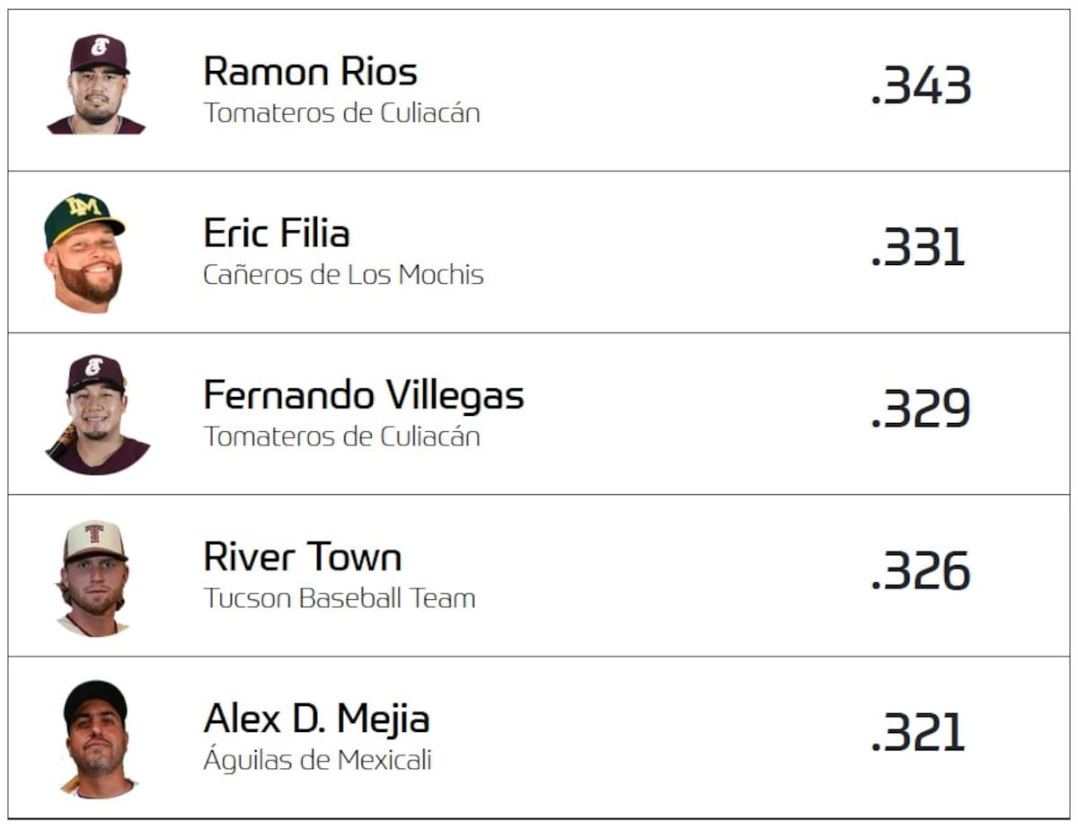Select Tucson Baseball Team label
The image size is (1078, 830).
coord(339,598)
